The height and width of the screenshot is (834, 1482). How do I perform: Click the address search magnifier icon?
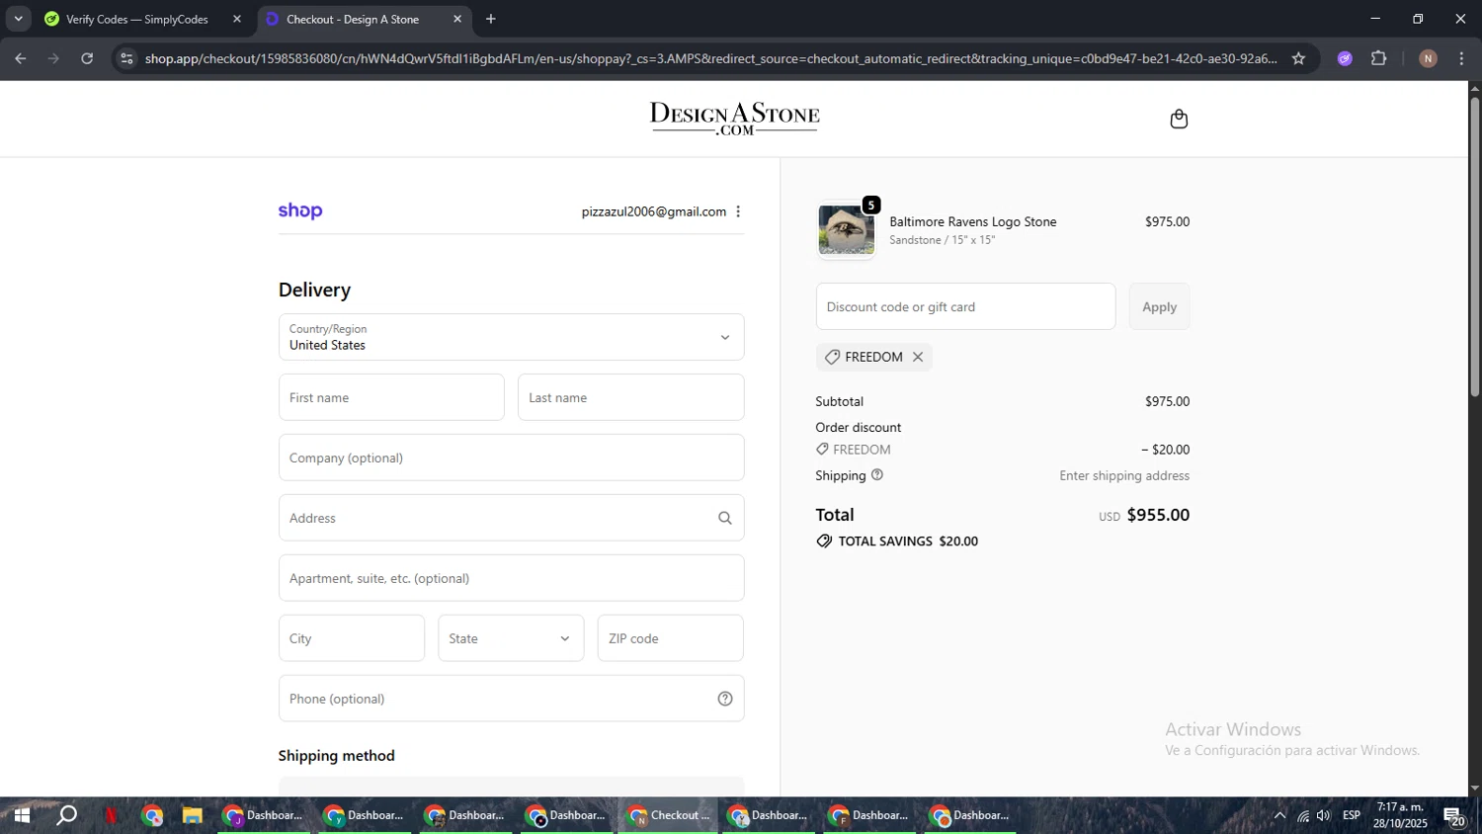click(724, 518)
